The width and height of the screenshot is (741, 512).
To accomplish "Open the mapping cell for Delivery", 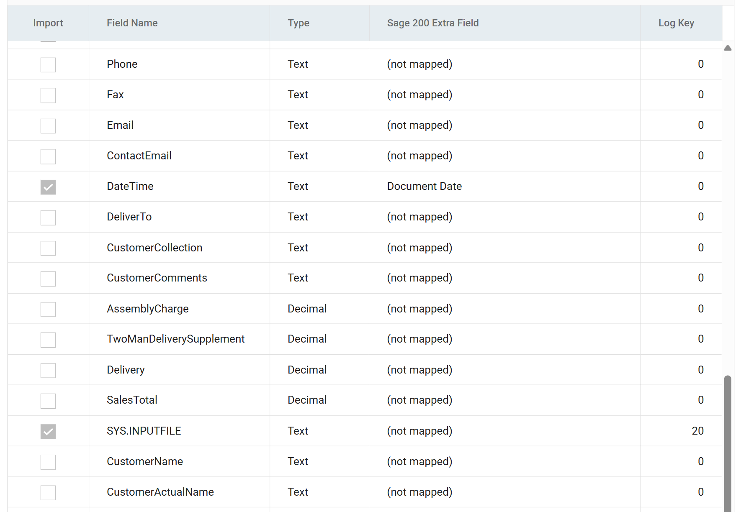I will 504,370.
